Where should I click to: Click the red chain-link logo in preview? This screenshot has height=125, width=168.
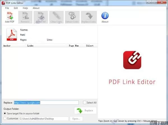tap(132, 60)
